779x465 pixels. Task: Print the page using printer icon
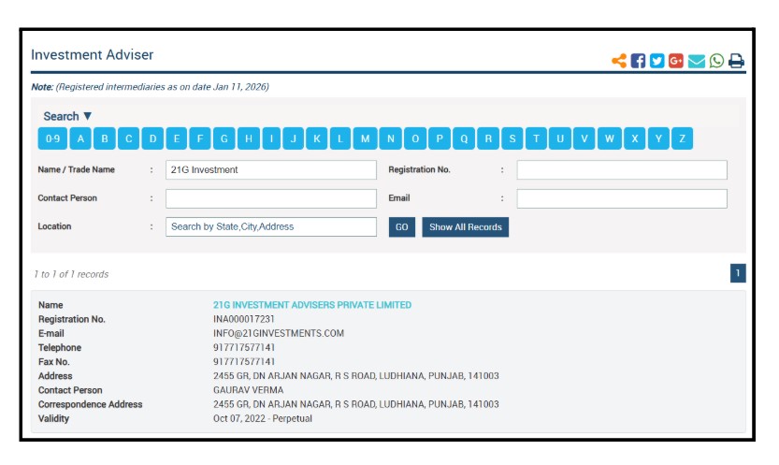[737, 61]
